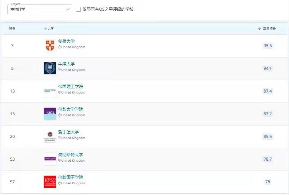Image resolution: width=289 pixels, height=195 pixels.
Task: Open the Subject dropdown showing 生物科学
Action: tap(40, 9)
